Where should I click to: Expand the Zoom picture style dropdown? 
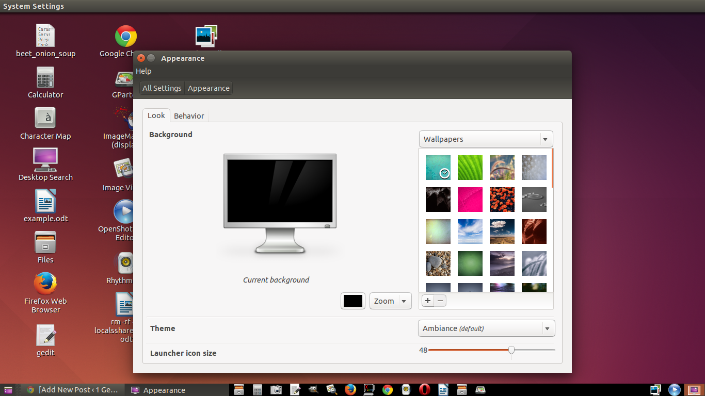(x=390, y=301)
